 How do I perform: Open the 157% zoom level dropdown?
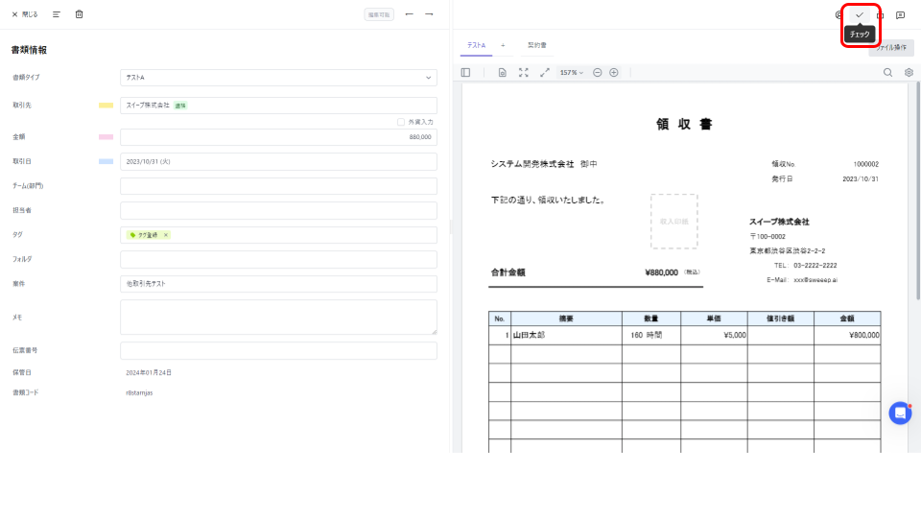pos(572,73)
